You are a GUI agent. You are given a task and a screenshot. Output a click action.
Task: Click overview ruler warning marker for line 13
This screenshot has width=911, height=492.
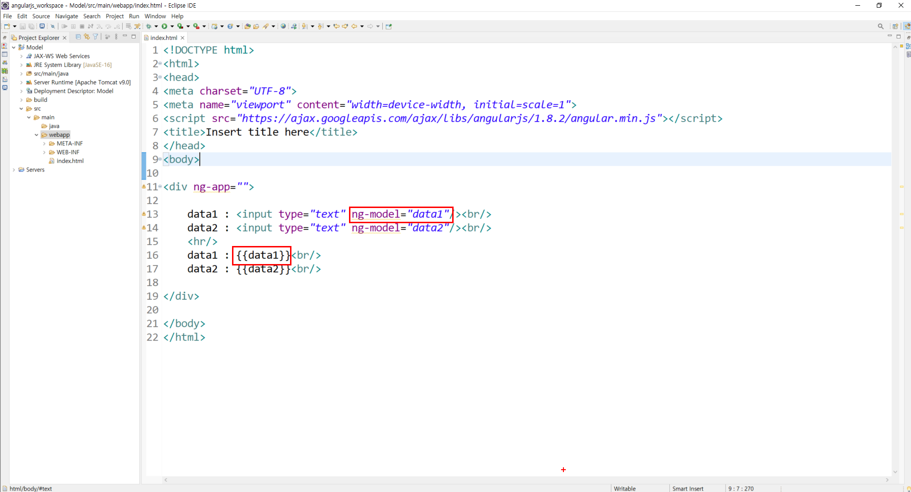(901, 214)
